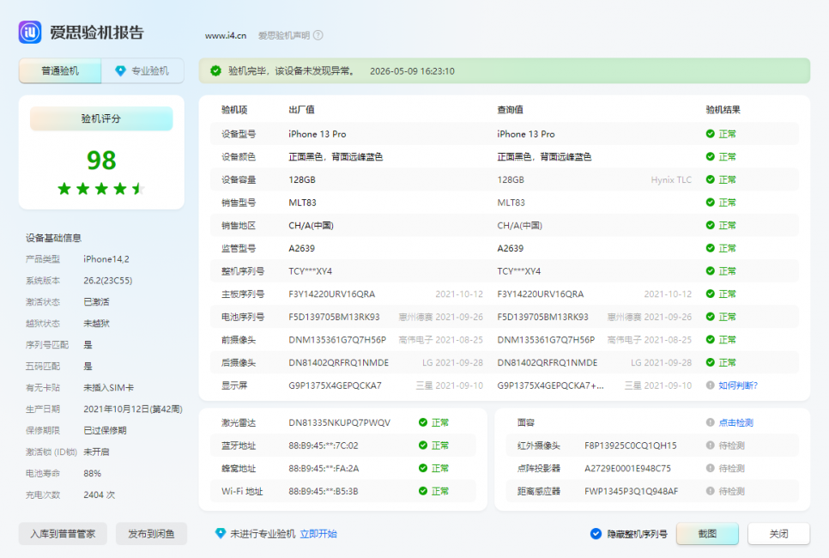Click the green check icon in 电池序列号 row
Image resolution: width=829 pixels, height=558 pixels.
(711, 317)
